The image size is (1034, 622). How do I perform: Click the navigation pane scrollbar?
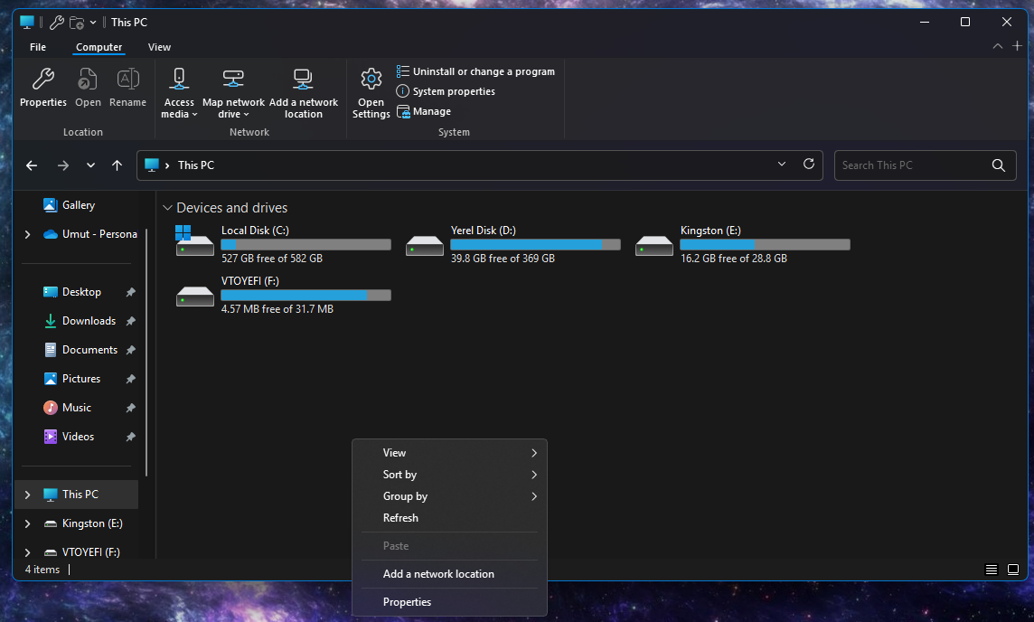point(146,352)
